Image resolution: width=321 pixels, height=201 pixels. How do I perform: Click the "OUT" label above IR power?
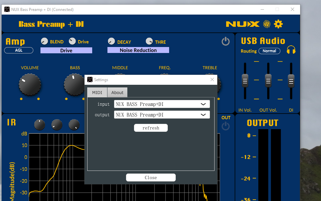[x=226, y=118]
